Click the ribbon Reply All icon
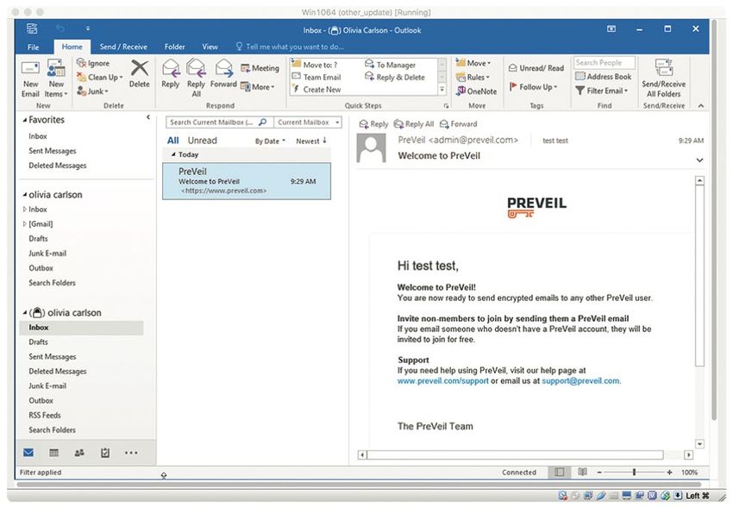The image size is (733, 508). (x=196, y=68)
